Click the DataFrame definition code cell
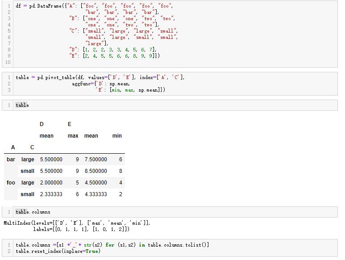345x260 pixels. 170,34
